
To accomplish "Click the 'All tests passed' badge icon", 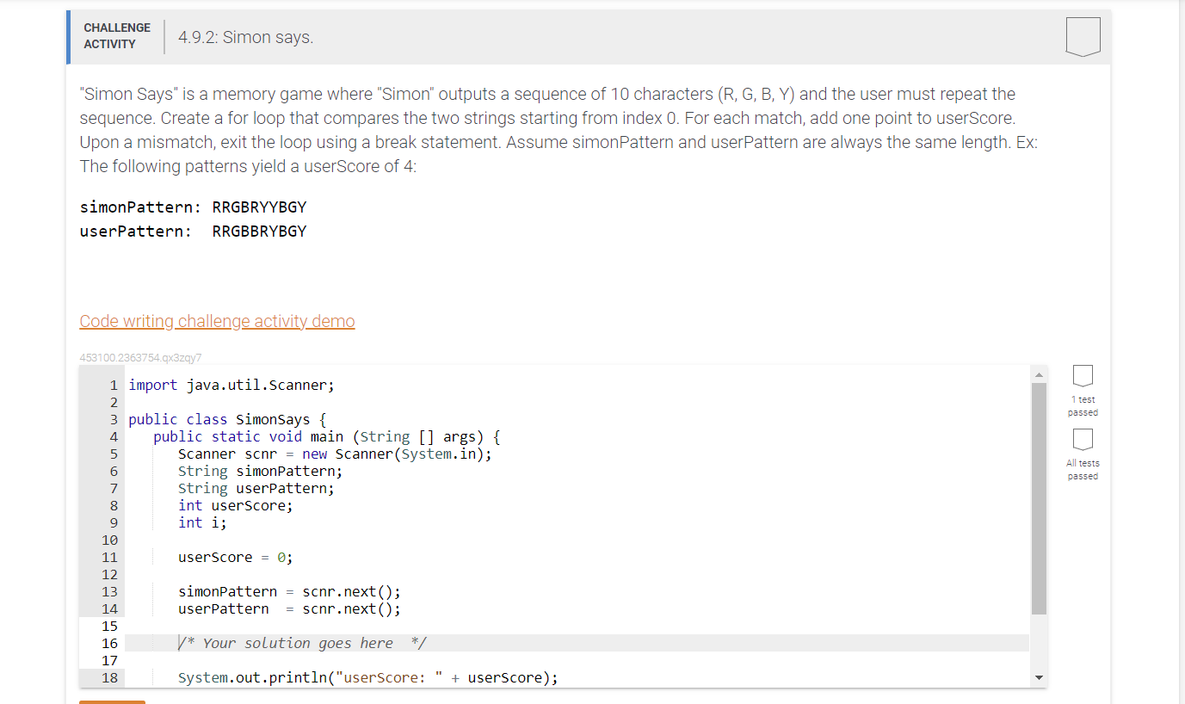I will [x=1082, y=440].
